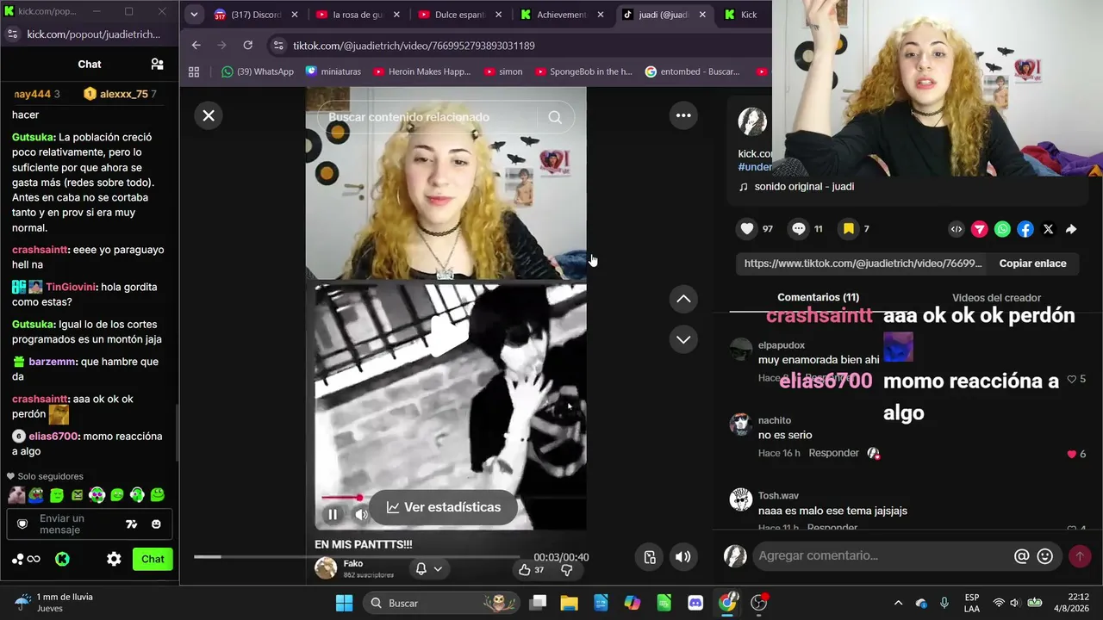Click the embed code icon
The height and width of the screenshot is (620, 1103).
957,229
